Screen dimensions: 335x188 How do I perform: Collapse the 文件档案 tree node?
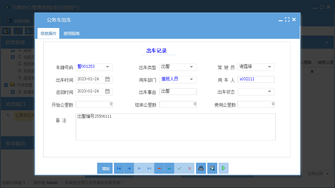tap(5, 85)
